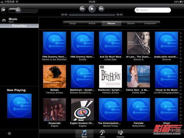Click Wi-Fi icon in status bar
This screenshot has height=138, width=184.
pyautogui.click(x=17, y=2)
